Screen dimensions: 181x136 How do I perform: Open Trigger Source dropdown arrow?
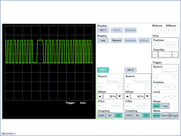click(174, 77)
